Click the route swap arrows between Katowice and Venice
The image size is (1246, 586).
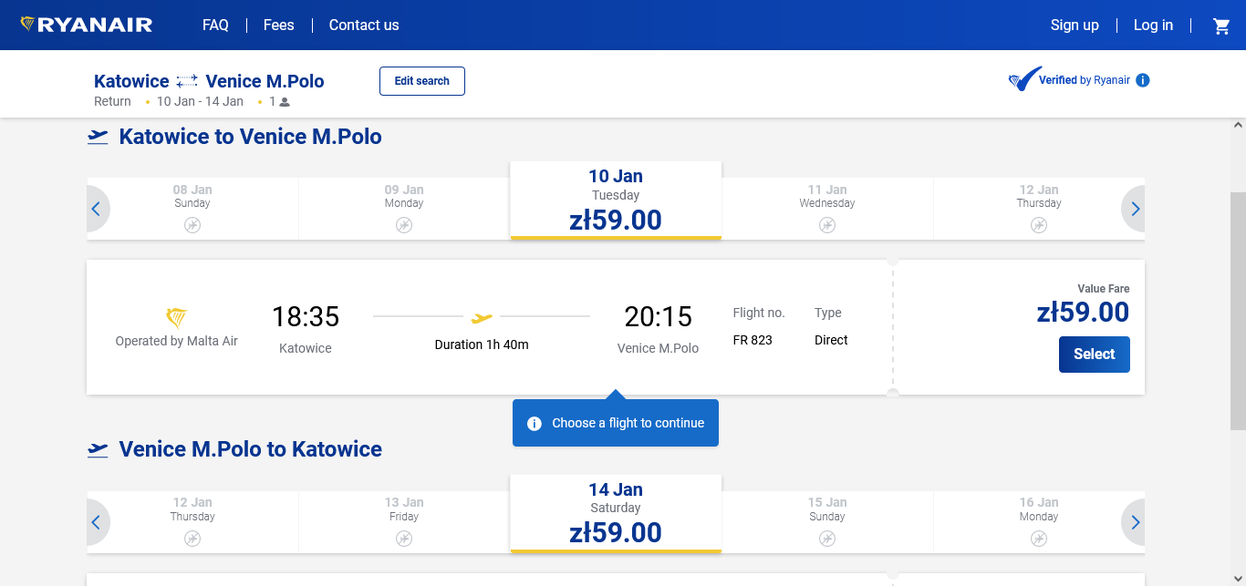coord(187,82)
